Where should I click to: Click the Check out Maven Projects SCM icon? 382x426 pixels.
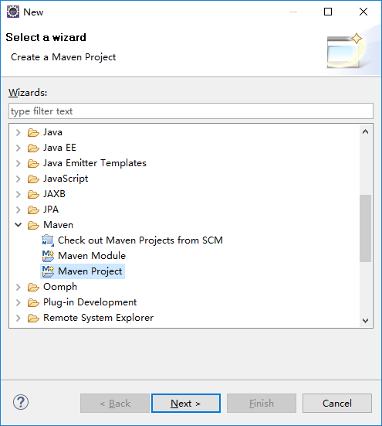click(48, 240)
